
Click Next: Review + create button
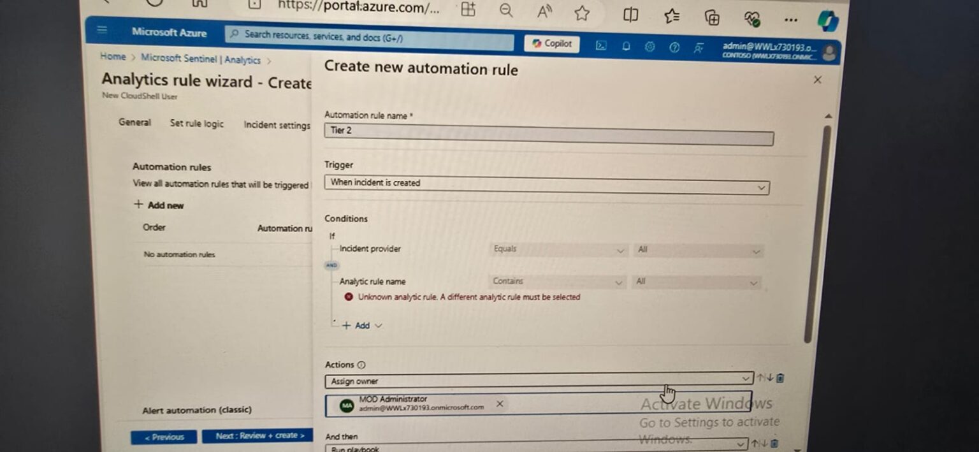coord(257,436)
